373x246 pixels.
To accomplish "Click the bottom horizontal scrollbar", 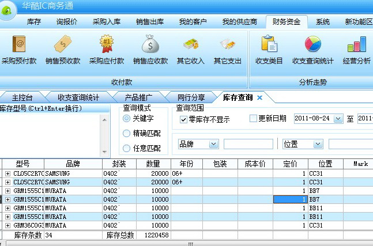I will pyautogui.click(x=190, y=244).
